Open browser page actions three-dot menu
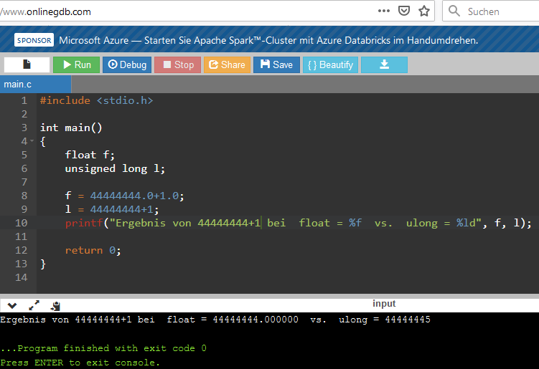The height and width of the screenshot is (369, 539). tap(384, 11)
